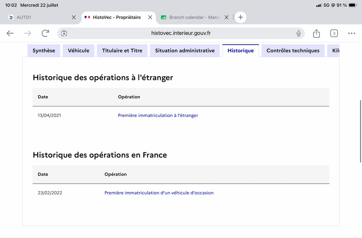The image size is (362, 238).
Task: Click the page vertical scrollbar
Action: tap(360, 131)
